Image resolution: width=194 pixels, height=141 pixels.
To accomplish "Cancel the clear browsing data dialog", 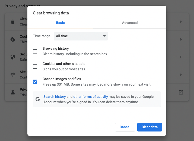I will [125, 127].
